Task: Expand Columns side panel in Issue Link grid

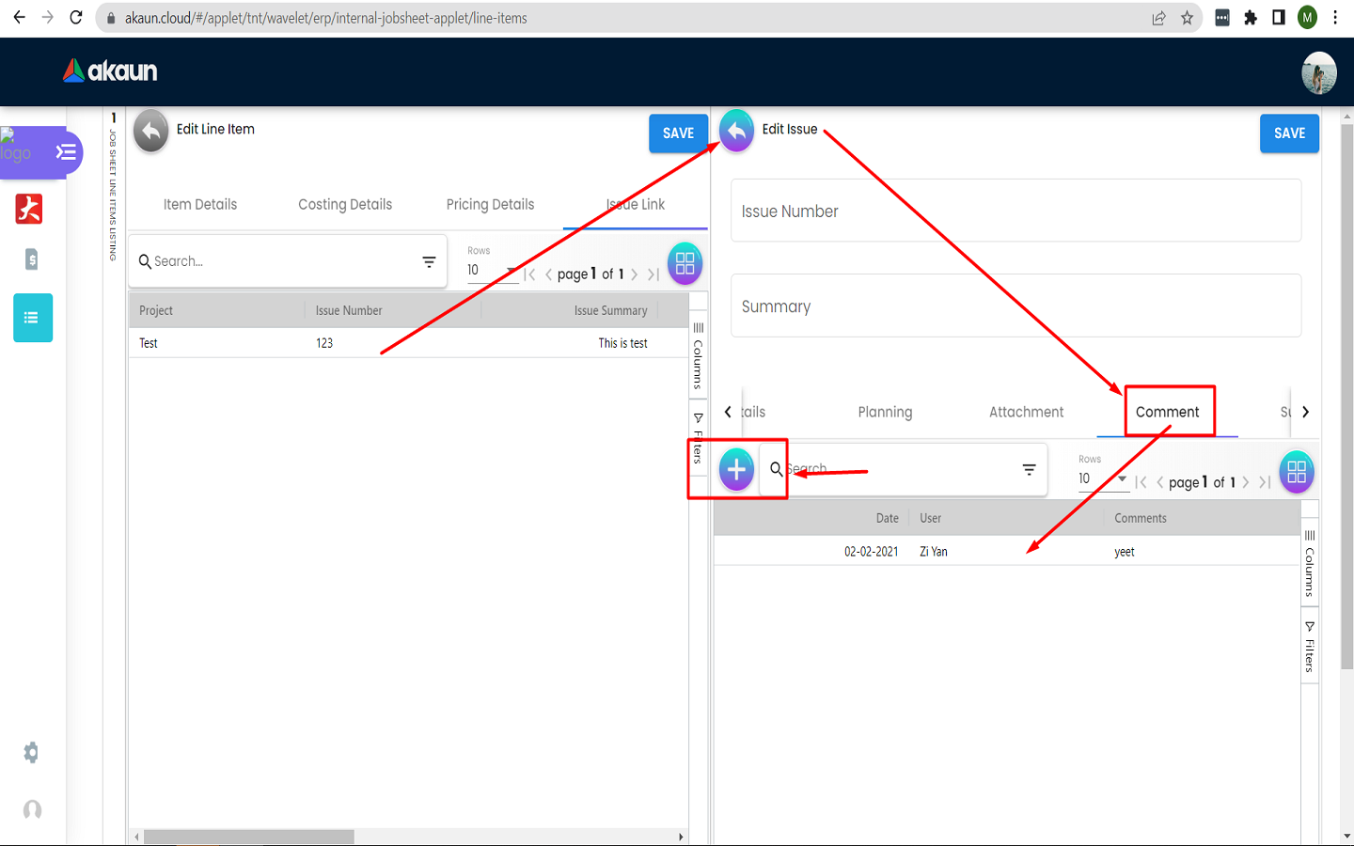Action: pyautogui.click(x=698, y=355)
